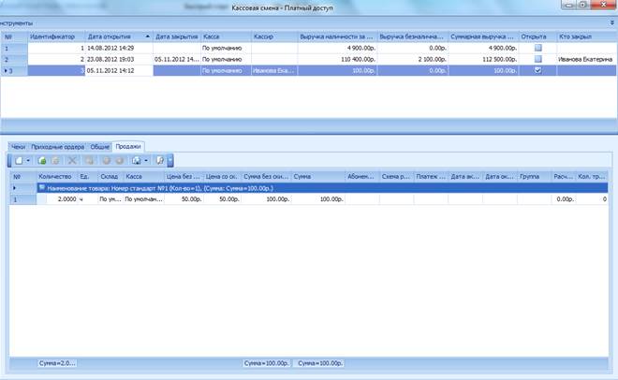Click the green refresh toolbar icon
Screen dimensions: 618x380
43,161
